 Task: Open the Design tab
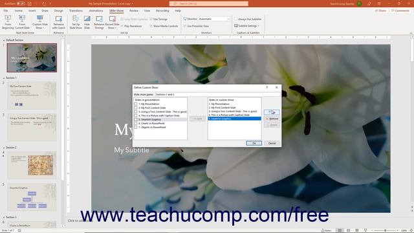59,10
